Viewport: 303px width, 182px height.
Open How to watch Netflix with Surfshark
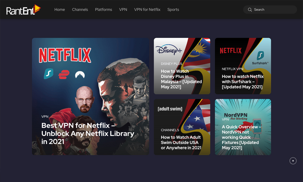pos(243,82)
